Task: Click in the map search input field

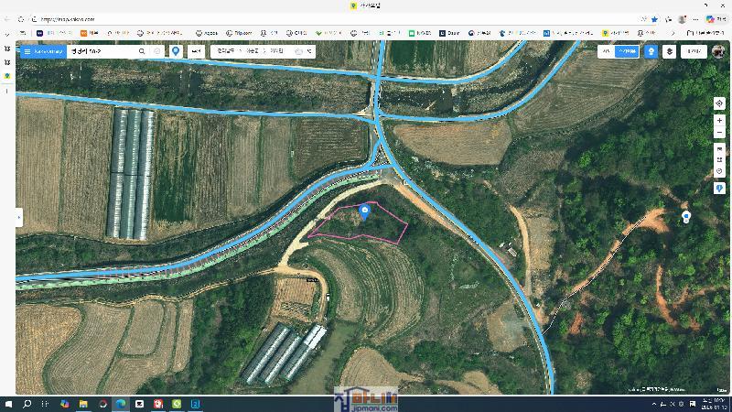Action: point(101,52)
